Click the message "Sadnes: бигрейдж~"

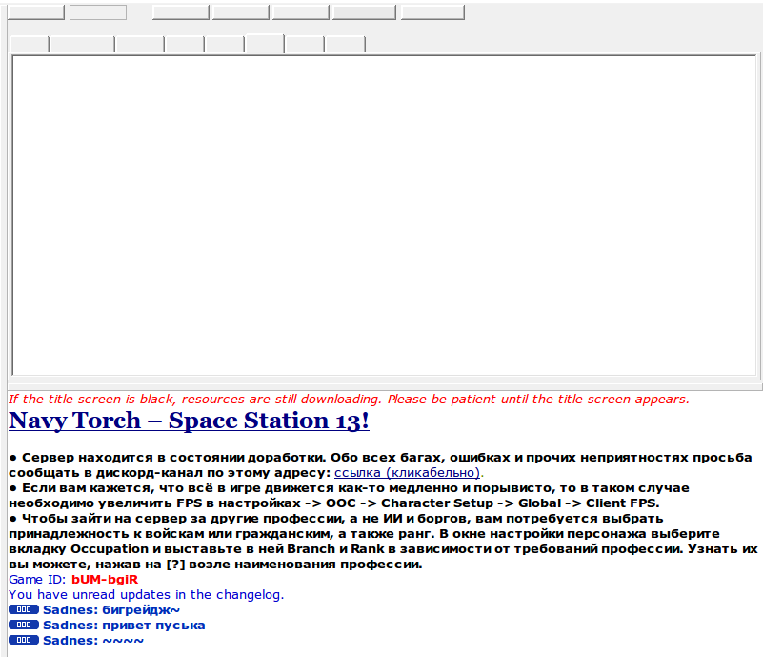[x=111, y=609]
